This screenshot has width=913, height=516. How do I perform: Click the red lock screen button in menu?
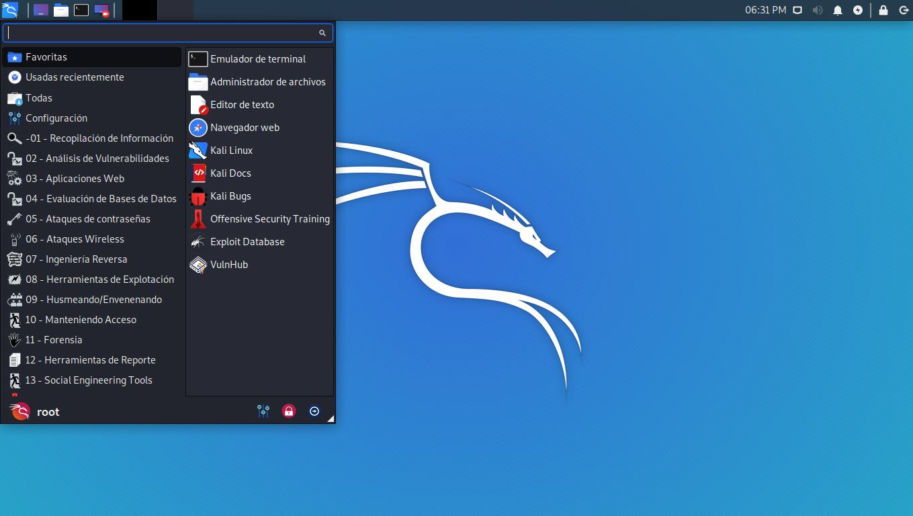coord(289,411)
